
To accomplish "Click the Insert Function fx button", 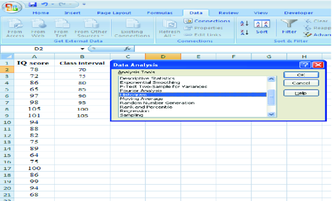I will [x=127, y=49].
